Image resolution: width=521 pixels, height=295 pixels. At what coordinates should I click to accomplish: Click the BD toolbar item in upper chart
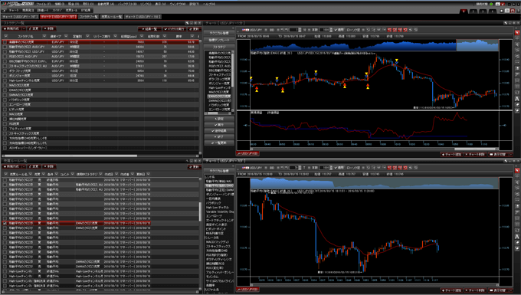tap(272, 30)
